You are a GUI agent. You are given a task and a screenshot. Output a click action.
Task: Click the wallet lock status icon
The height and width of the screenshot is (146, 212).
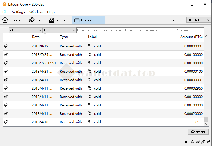pyautogui.click(x=192, y=142)
